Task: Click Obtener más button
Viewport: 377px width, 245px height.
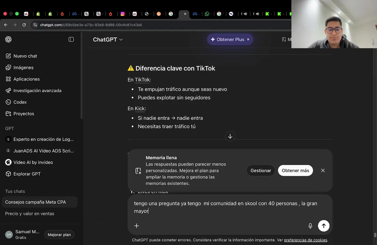Action: tap(295, 170)
